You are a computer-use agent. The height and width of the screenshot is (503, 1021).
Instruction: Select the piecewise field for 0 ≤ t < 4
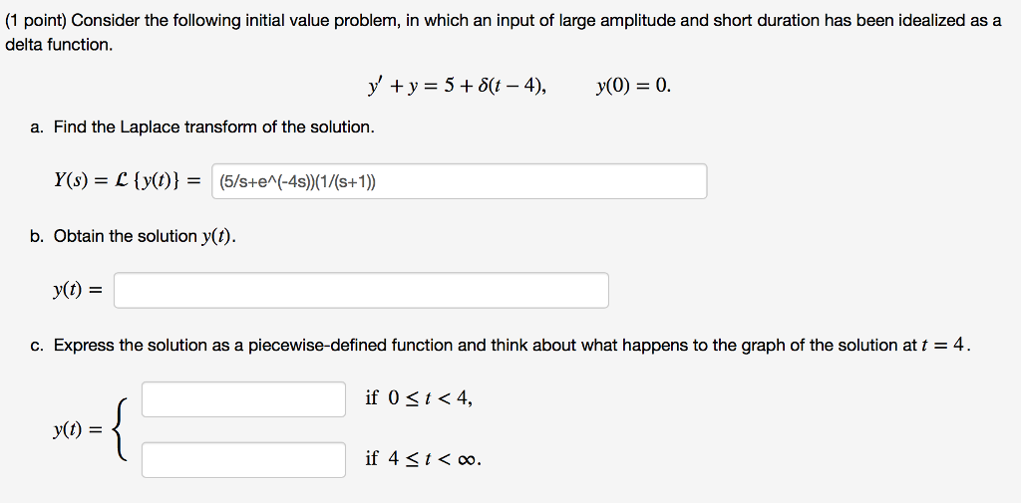(x=243, y=398)
